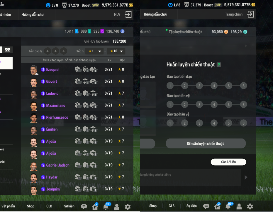The image size is (273, 212).
Task: Click the second plus slot for training point
Action: (x=56, y=51)
